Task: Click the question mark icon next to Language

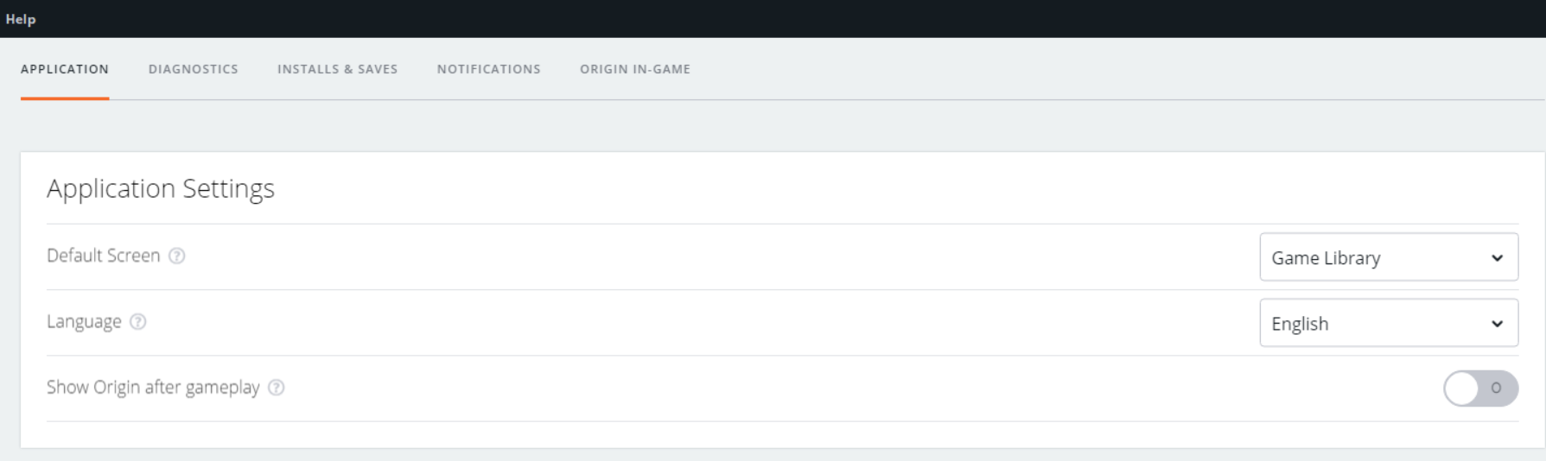Action: tap(138, 322)
